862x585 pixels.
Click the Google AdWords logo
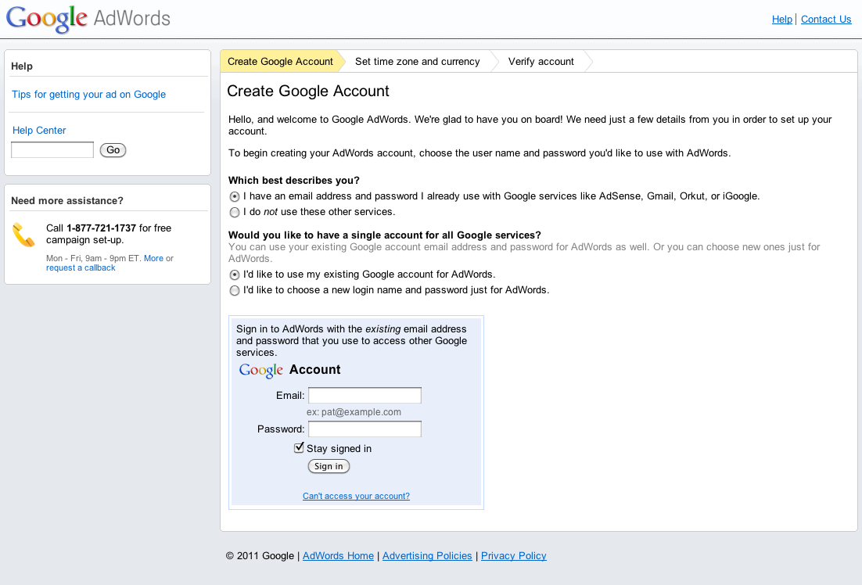(88, 19)
